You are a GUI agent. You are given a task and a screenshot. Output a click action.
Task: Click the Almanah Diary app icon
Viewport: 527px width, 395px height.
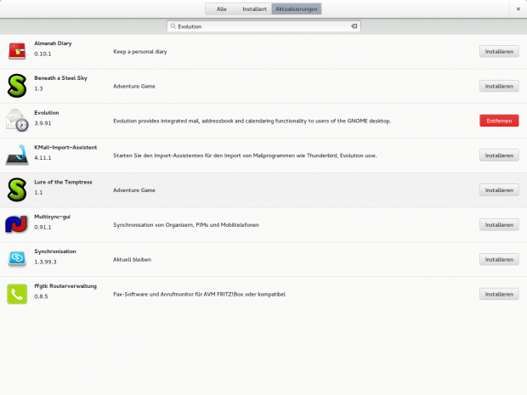pos(17,51)
